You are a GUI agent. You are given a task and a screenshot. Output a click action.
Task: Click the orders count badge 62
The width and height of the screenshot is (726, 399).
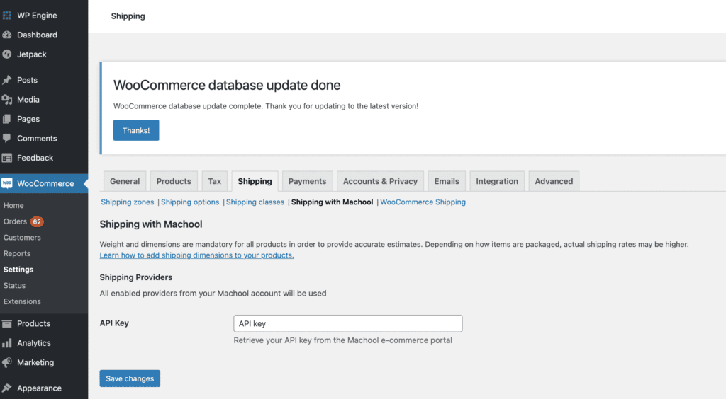click(37, 221)
